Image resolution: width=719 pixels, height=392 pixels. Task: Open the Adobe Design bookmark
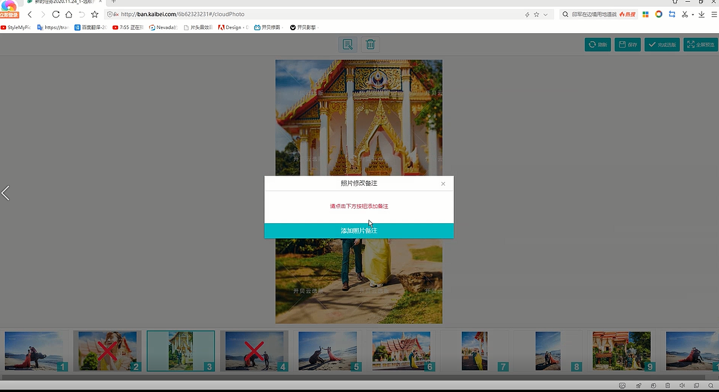[233, 28]
